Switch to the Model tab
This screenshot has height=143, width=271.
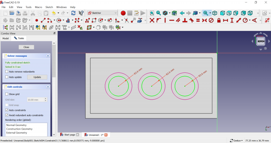click(6, 38)
